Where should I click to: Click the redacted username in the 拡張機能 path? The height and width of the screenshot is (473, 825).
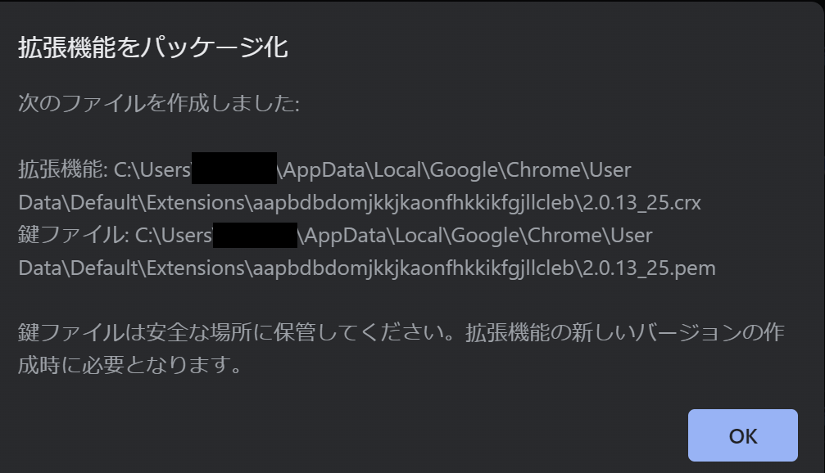tap(234, 169)
